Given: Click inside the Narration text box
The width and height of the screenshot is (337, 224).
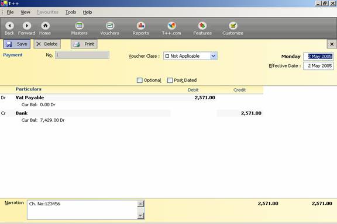Looking at the screenshot, I should pos(82,210).
